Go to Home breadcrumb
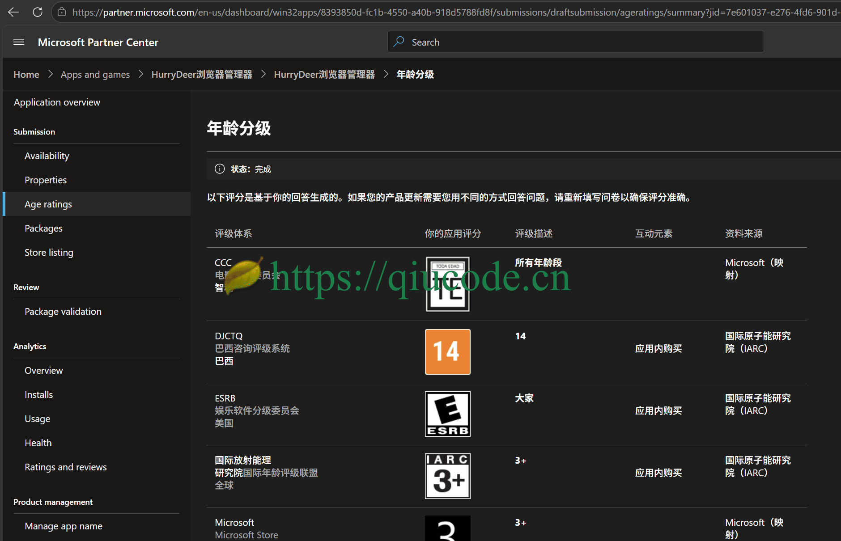Viewport: 841px width, 541px height. (x=26, y=74)
